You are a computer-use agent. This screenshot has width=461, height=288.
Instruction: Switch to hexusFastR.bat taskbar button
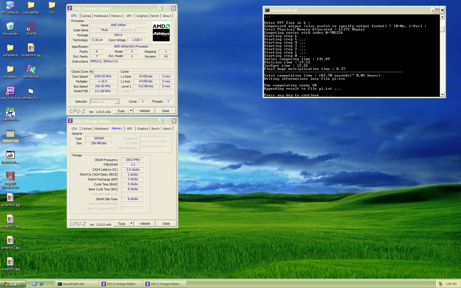pyautogui.click(x=77, y=284)
